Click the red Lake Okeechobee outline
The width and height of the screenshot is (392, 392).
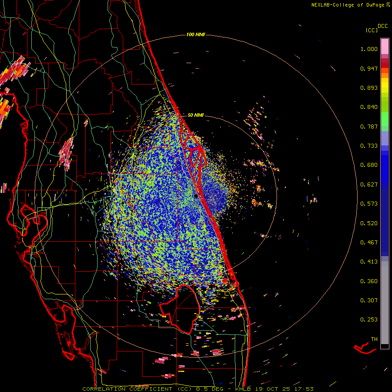[180, 308]
